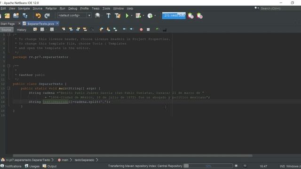Click the Clean and Build icon
Screen dimensions: 301x169
point(118,15)
